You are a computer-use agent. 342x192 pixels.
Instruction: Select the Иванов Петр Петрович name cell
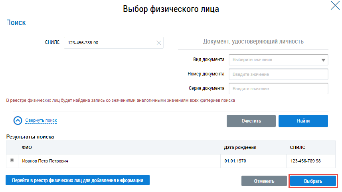point(45,161)
